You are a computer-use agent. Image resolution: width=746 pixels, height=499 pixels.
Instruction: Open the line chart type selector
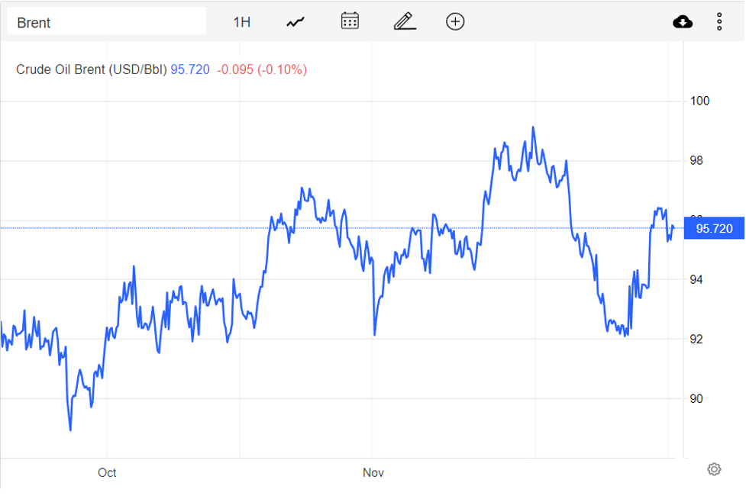coord(295,22)
